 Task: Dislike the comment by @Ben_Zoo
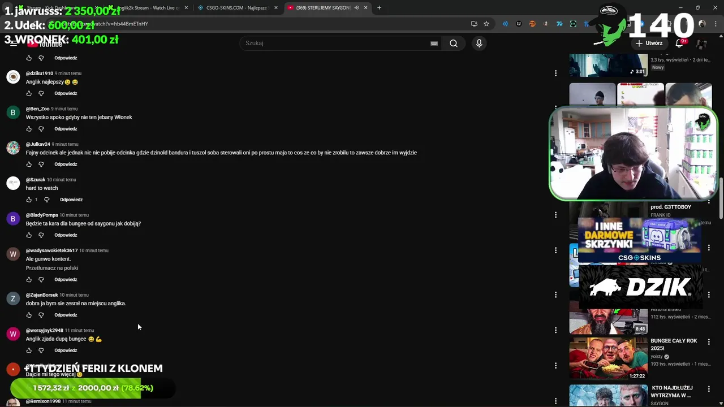click(41, 129)
